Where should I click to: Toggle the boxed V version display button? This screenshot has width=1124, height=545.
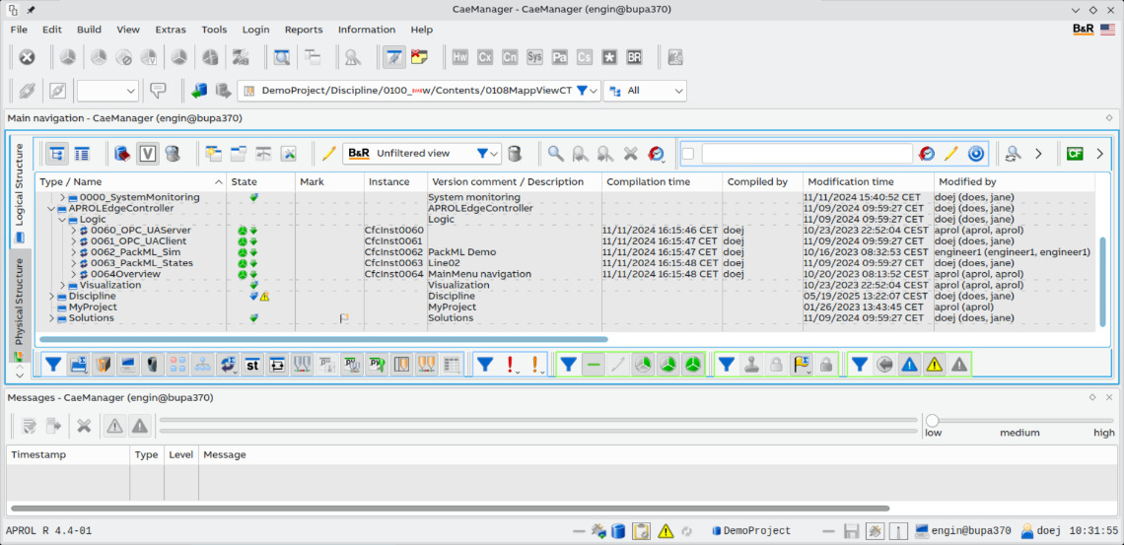point(147,154)
